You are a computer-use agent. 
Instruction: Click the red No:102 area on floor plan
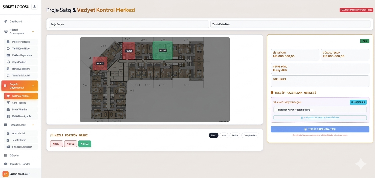[100, 63]
